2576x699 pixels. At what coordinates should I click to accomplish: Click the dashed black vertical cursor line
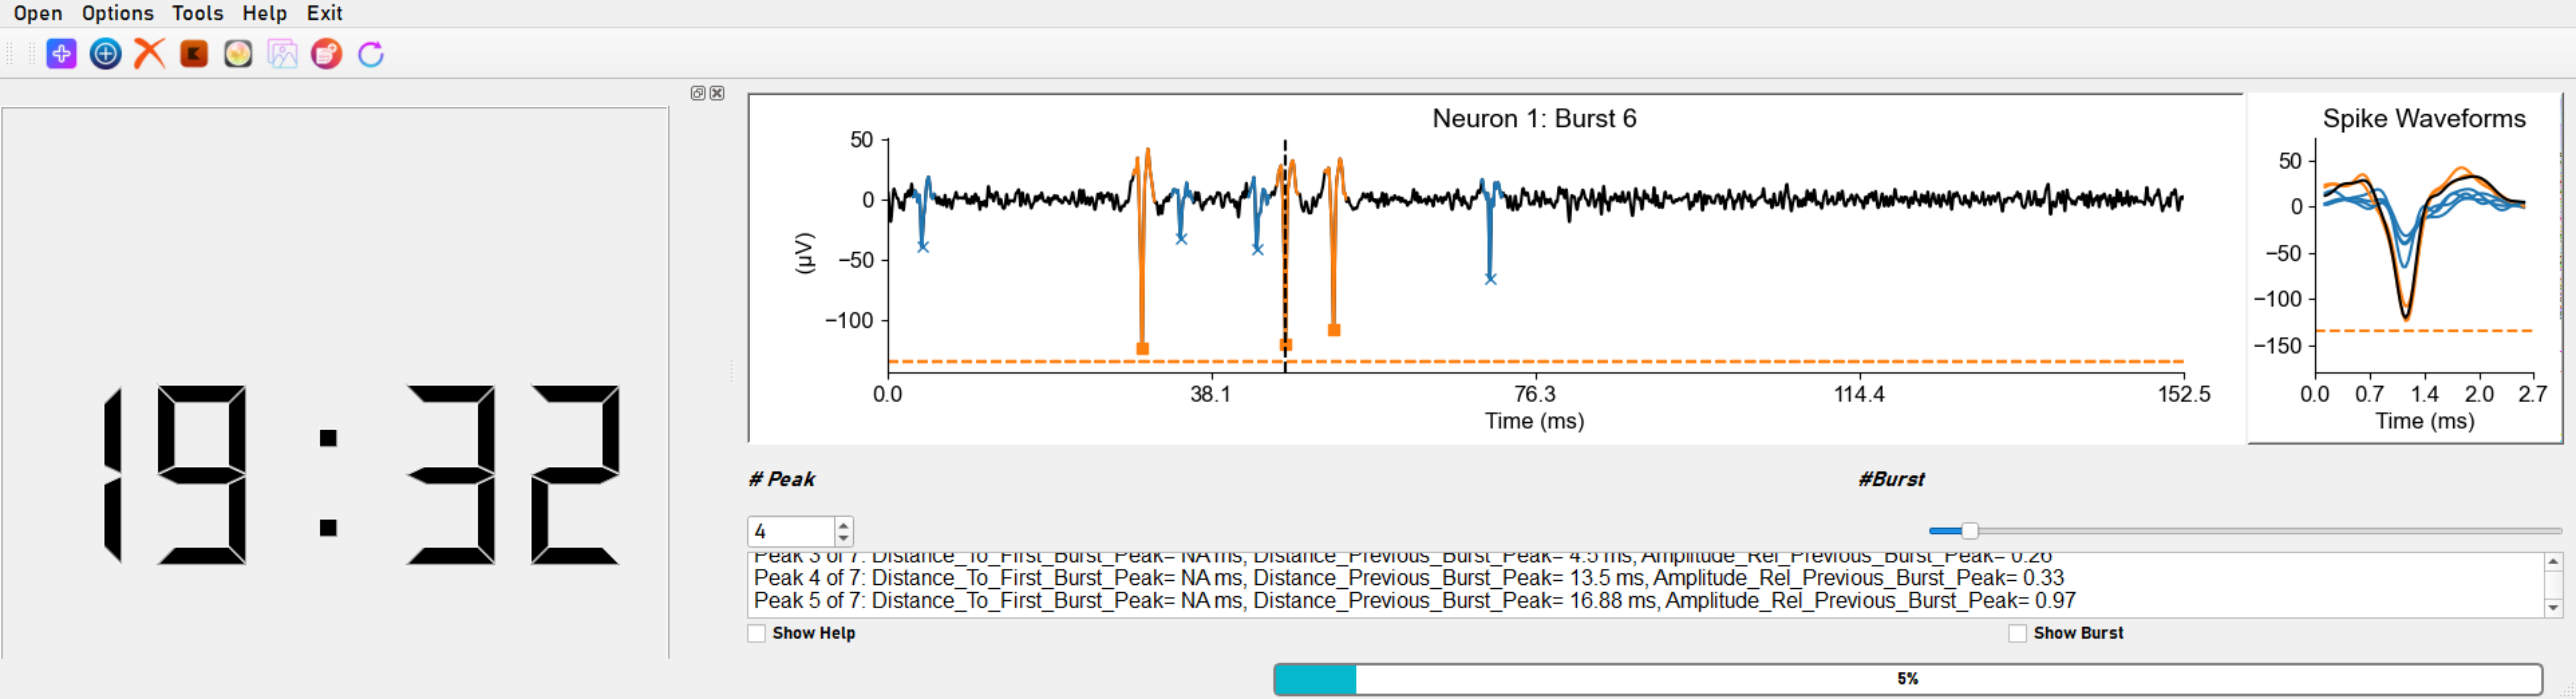coord(1285,256)
